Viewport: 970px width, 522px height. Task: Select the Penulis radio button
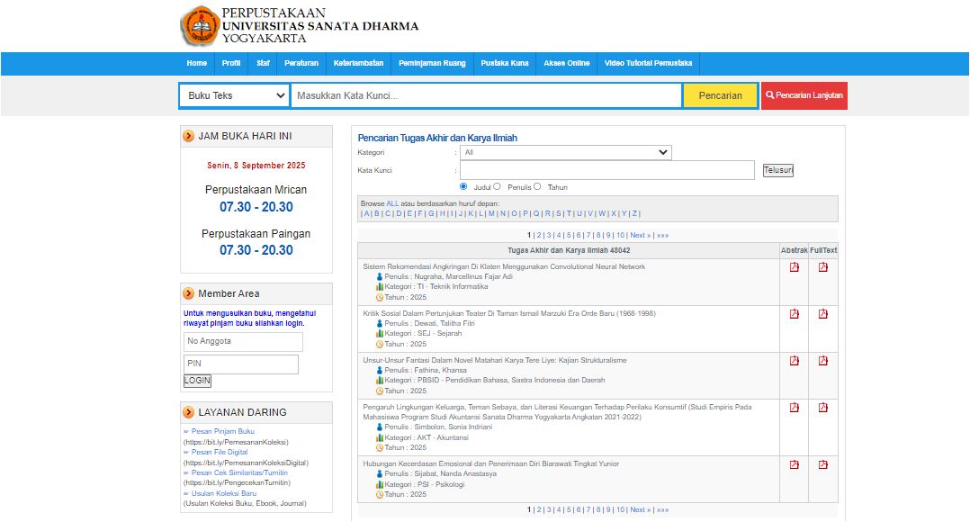(497, 187)
